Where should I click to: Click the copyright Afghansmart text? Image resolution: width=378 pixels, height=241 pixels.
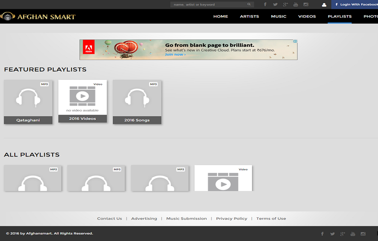49,234
